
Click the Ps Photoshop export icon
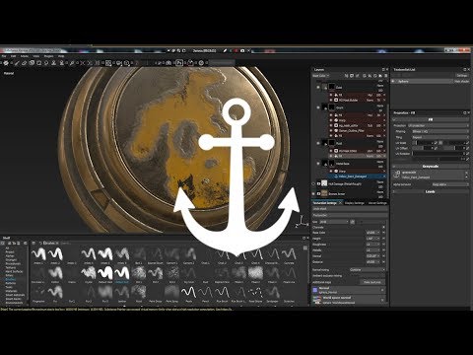click(x=179, y=62)
